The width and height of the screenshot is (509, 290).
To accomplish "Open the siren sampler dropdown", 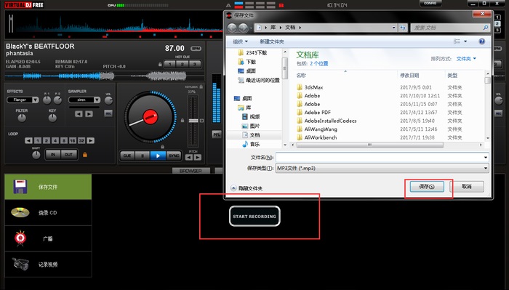I will point(97,100).
